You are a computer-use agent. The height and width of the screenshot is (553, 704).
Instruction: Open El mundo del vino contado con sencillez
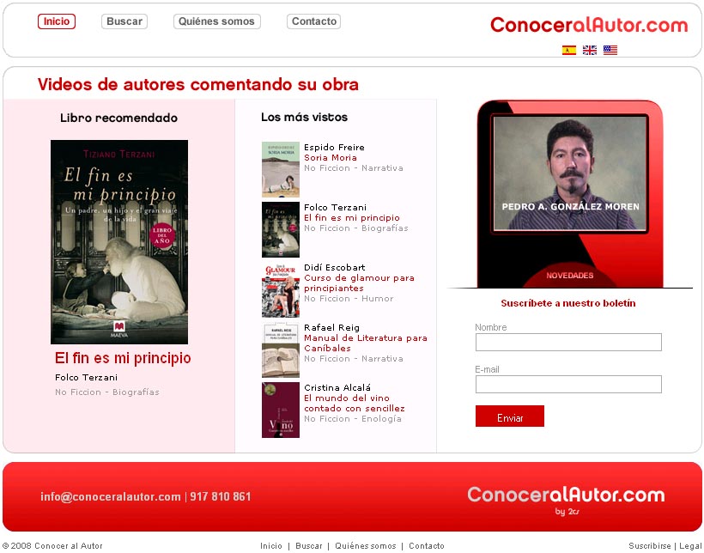(x=355, y=404)
